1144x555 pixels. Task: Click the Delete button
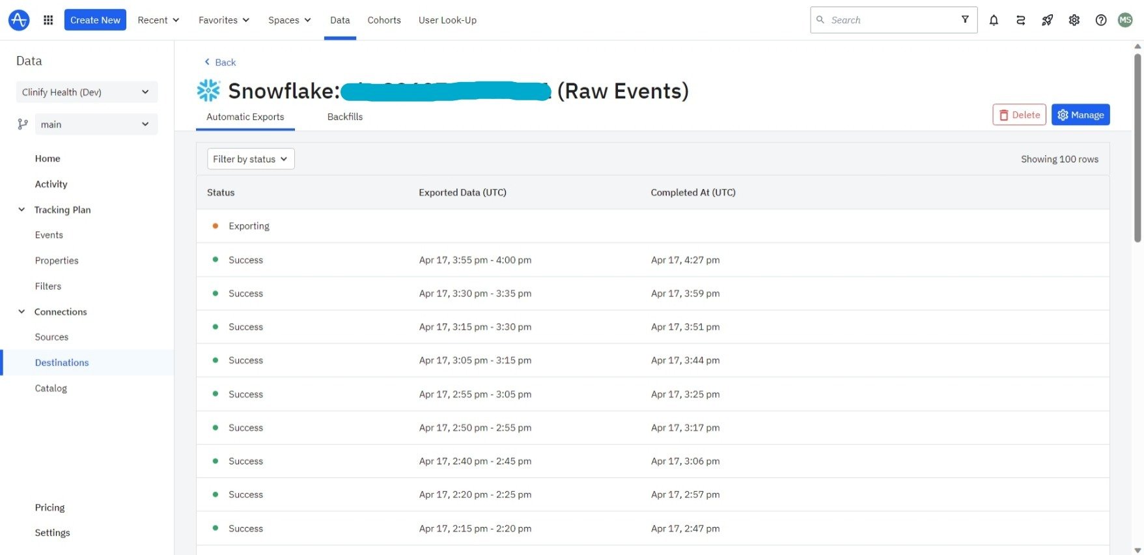[x=1019, y=115]
